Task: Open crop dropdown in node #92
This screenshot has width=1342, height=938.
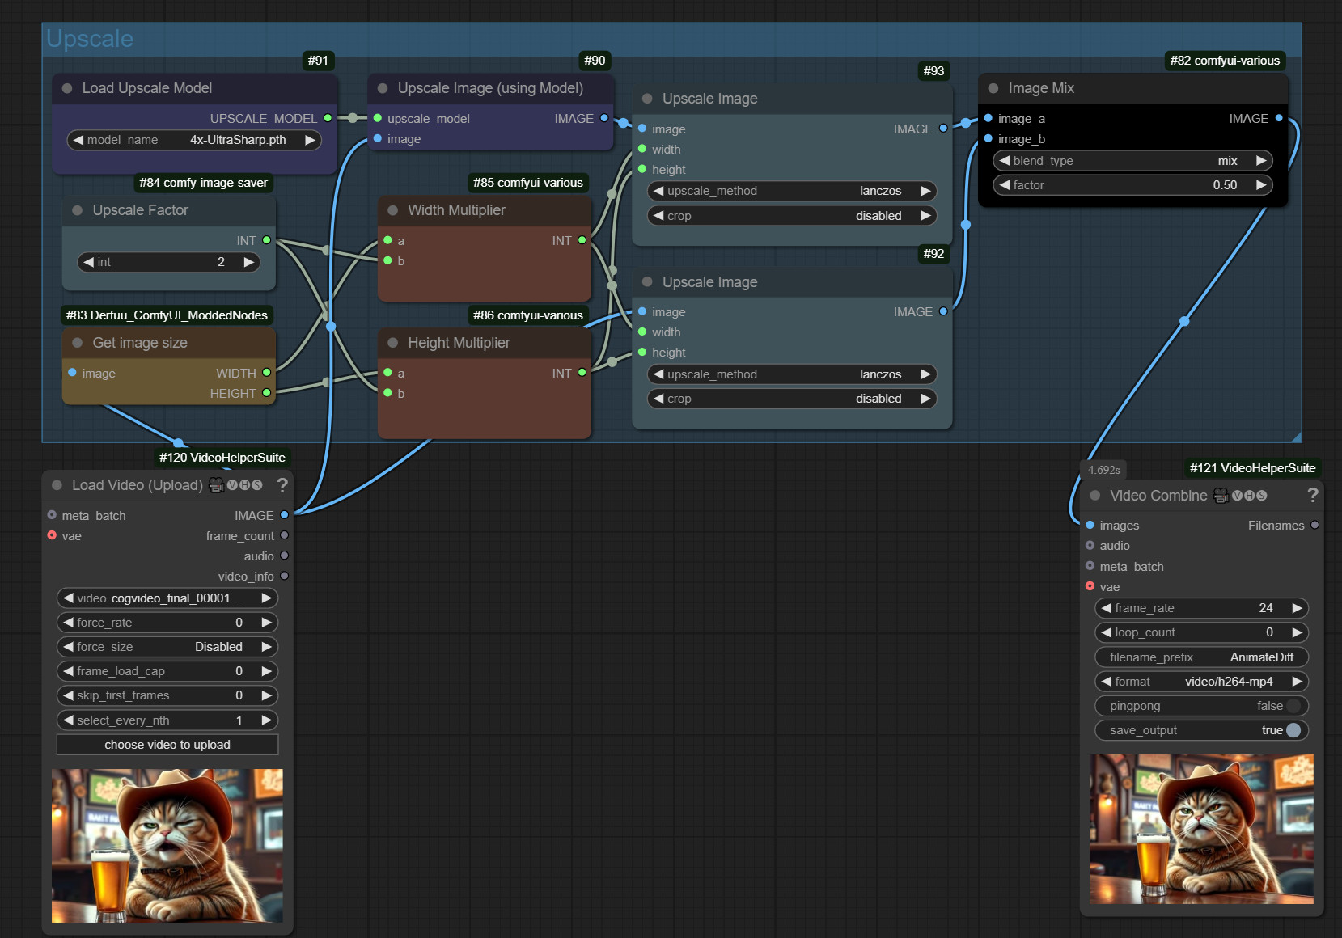Action: coord(792,399)
